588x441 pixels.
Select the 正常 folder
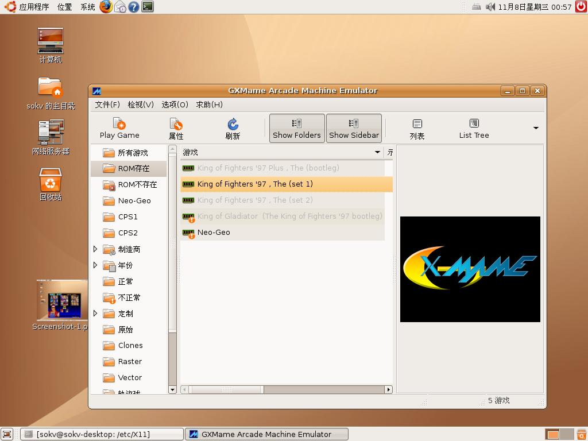pyautogui.click(x=129, y=281)
